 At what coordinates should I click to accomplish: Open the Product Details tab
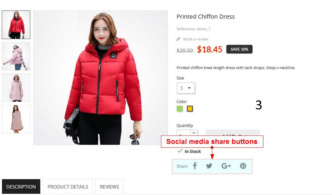[68, 186]
